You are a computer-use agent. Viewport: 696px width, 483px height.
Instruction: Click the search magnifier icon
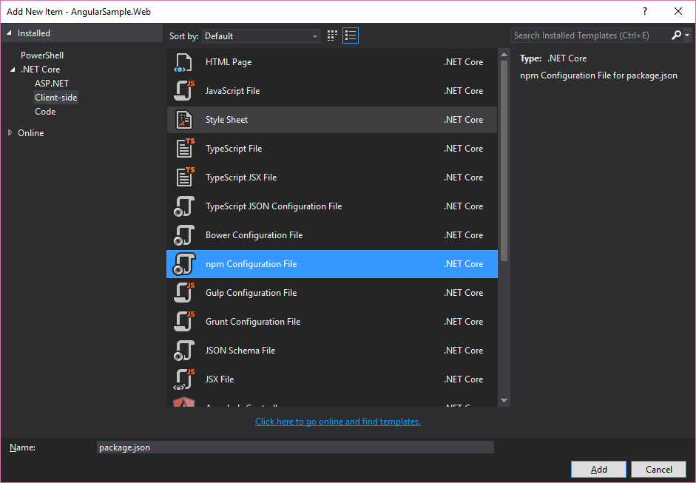pos(678,35)
